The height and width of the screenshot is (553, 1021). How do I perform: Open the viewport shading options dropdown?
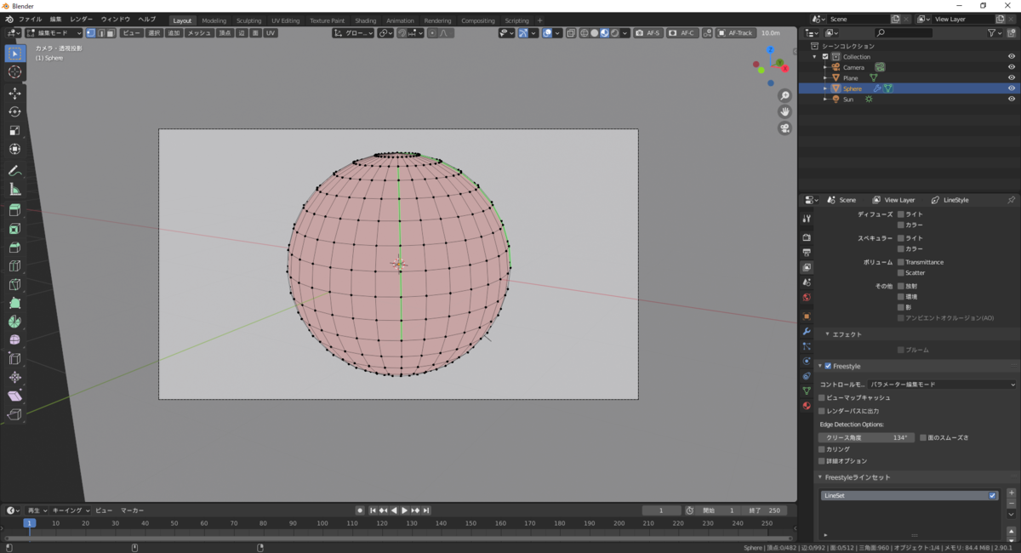[625, 33]
